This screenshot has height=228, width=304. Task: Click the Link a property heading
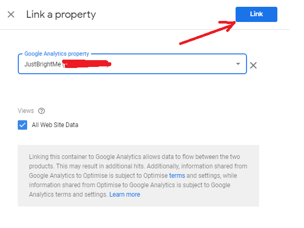61,15
